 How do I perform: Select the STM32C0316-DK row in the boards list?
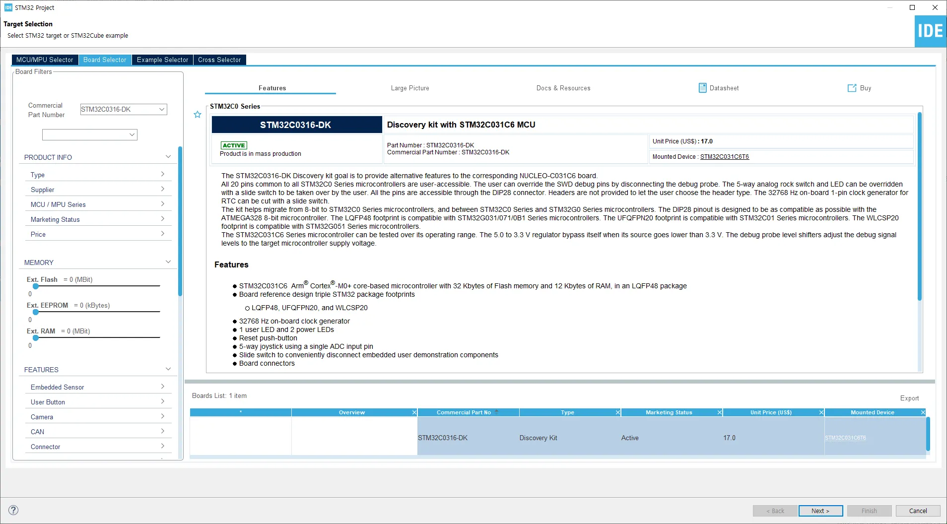coord(558,438)
